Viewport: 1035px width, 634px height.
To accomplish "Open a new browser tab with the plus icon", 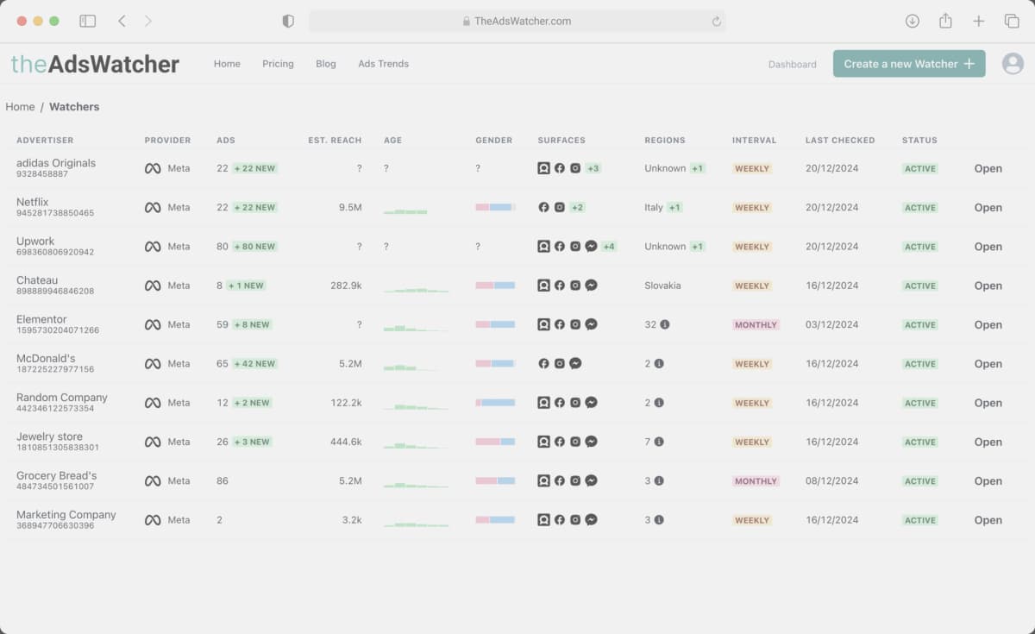I will point(979,21).
